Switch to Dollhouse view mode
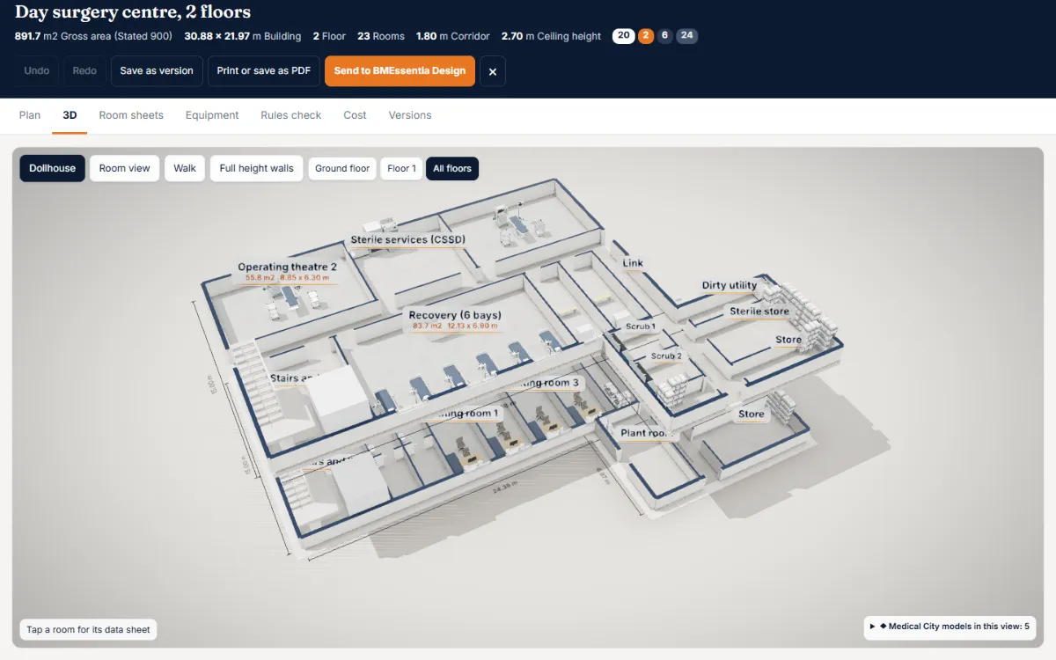1056x660 pixels. tap(53, 168)
